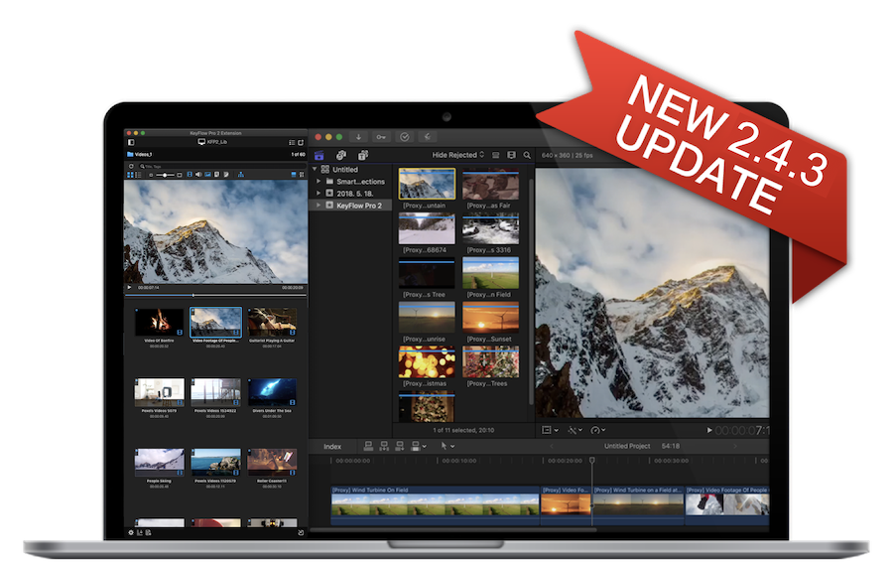
Task: Open the KeyFlow settings gear icon
Action: 131,532
